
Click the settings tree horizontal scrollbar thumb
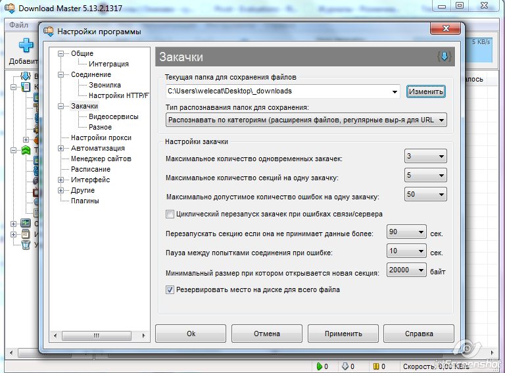click(x=96, y=336)
